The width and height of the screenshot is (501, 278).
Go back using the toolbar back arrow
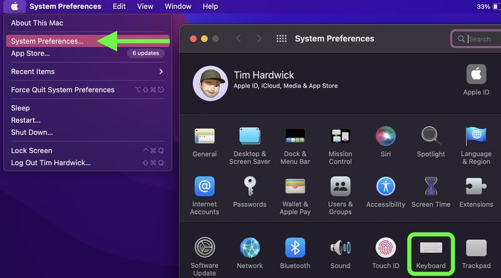click(x=239, y=39)
